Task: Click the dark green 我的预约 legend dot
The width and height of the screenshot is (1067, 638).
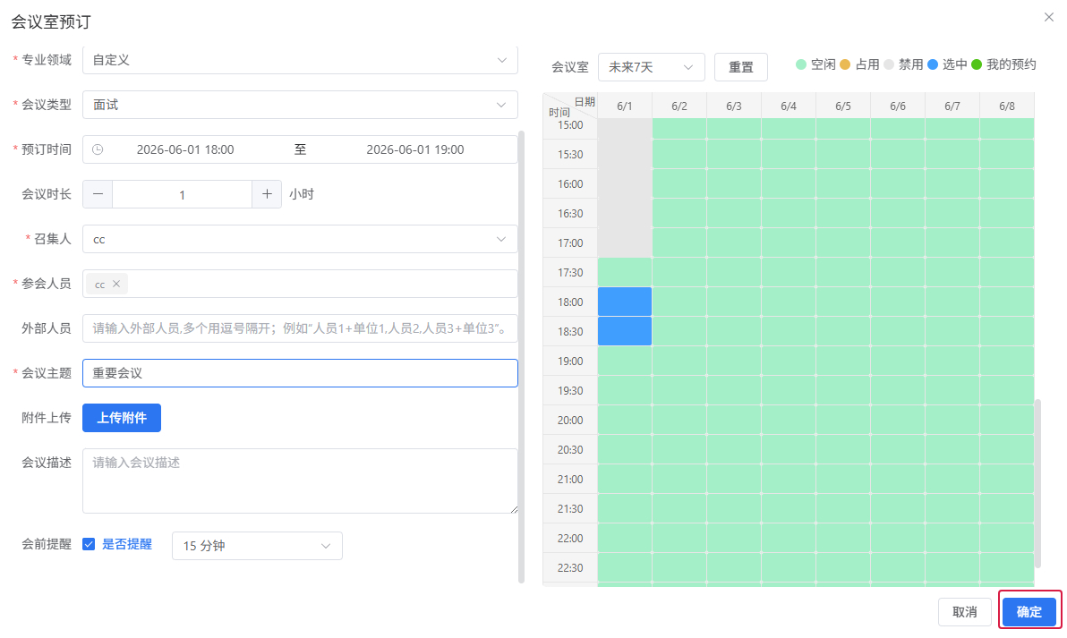Action: click(977, 64)
